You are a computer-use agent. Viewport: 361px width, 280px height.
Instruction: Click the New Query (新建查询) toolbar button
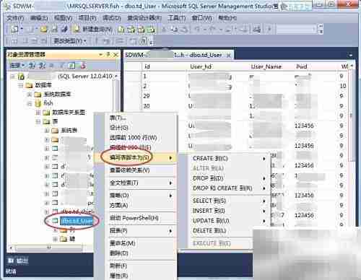[x=92, y=30]
